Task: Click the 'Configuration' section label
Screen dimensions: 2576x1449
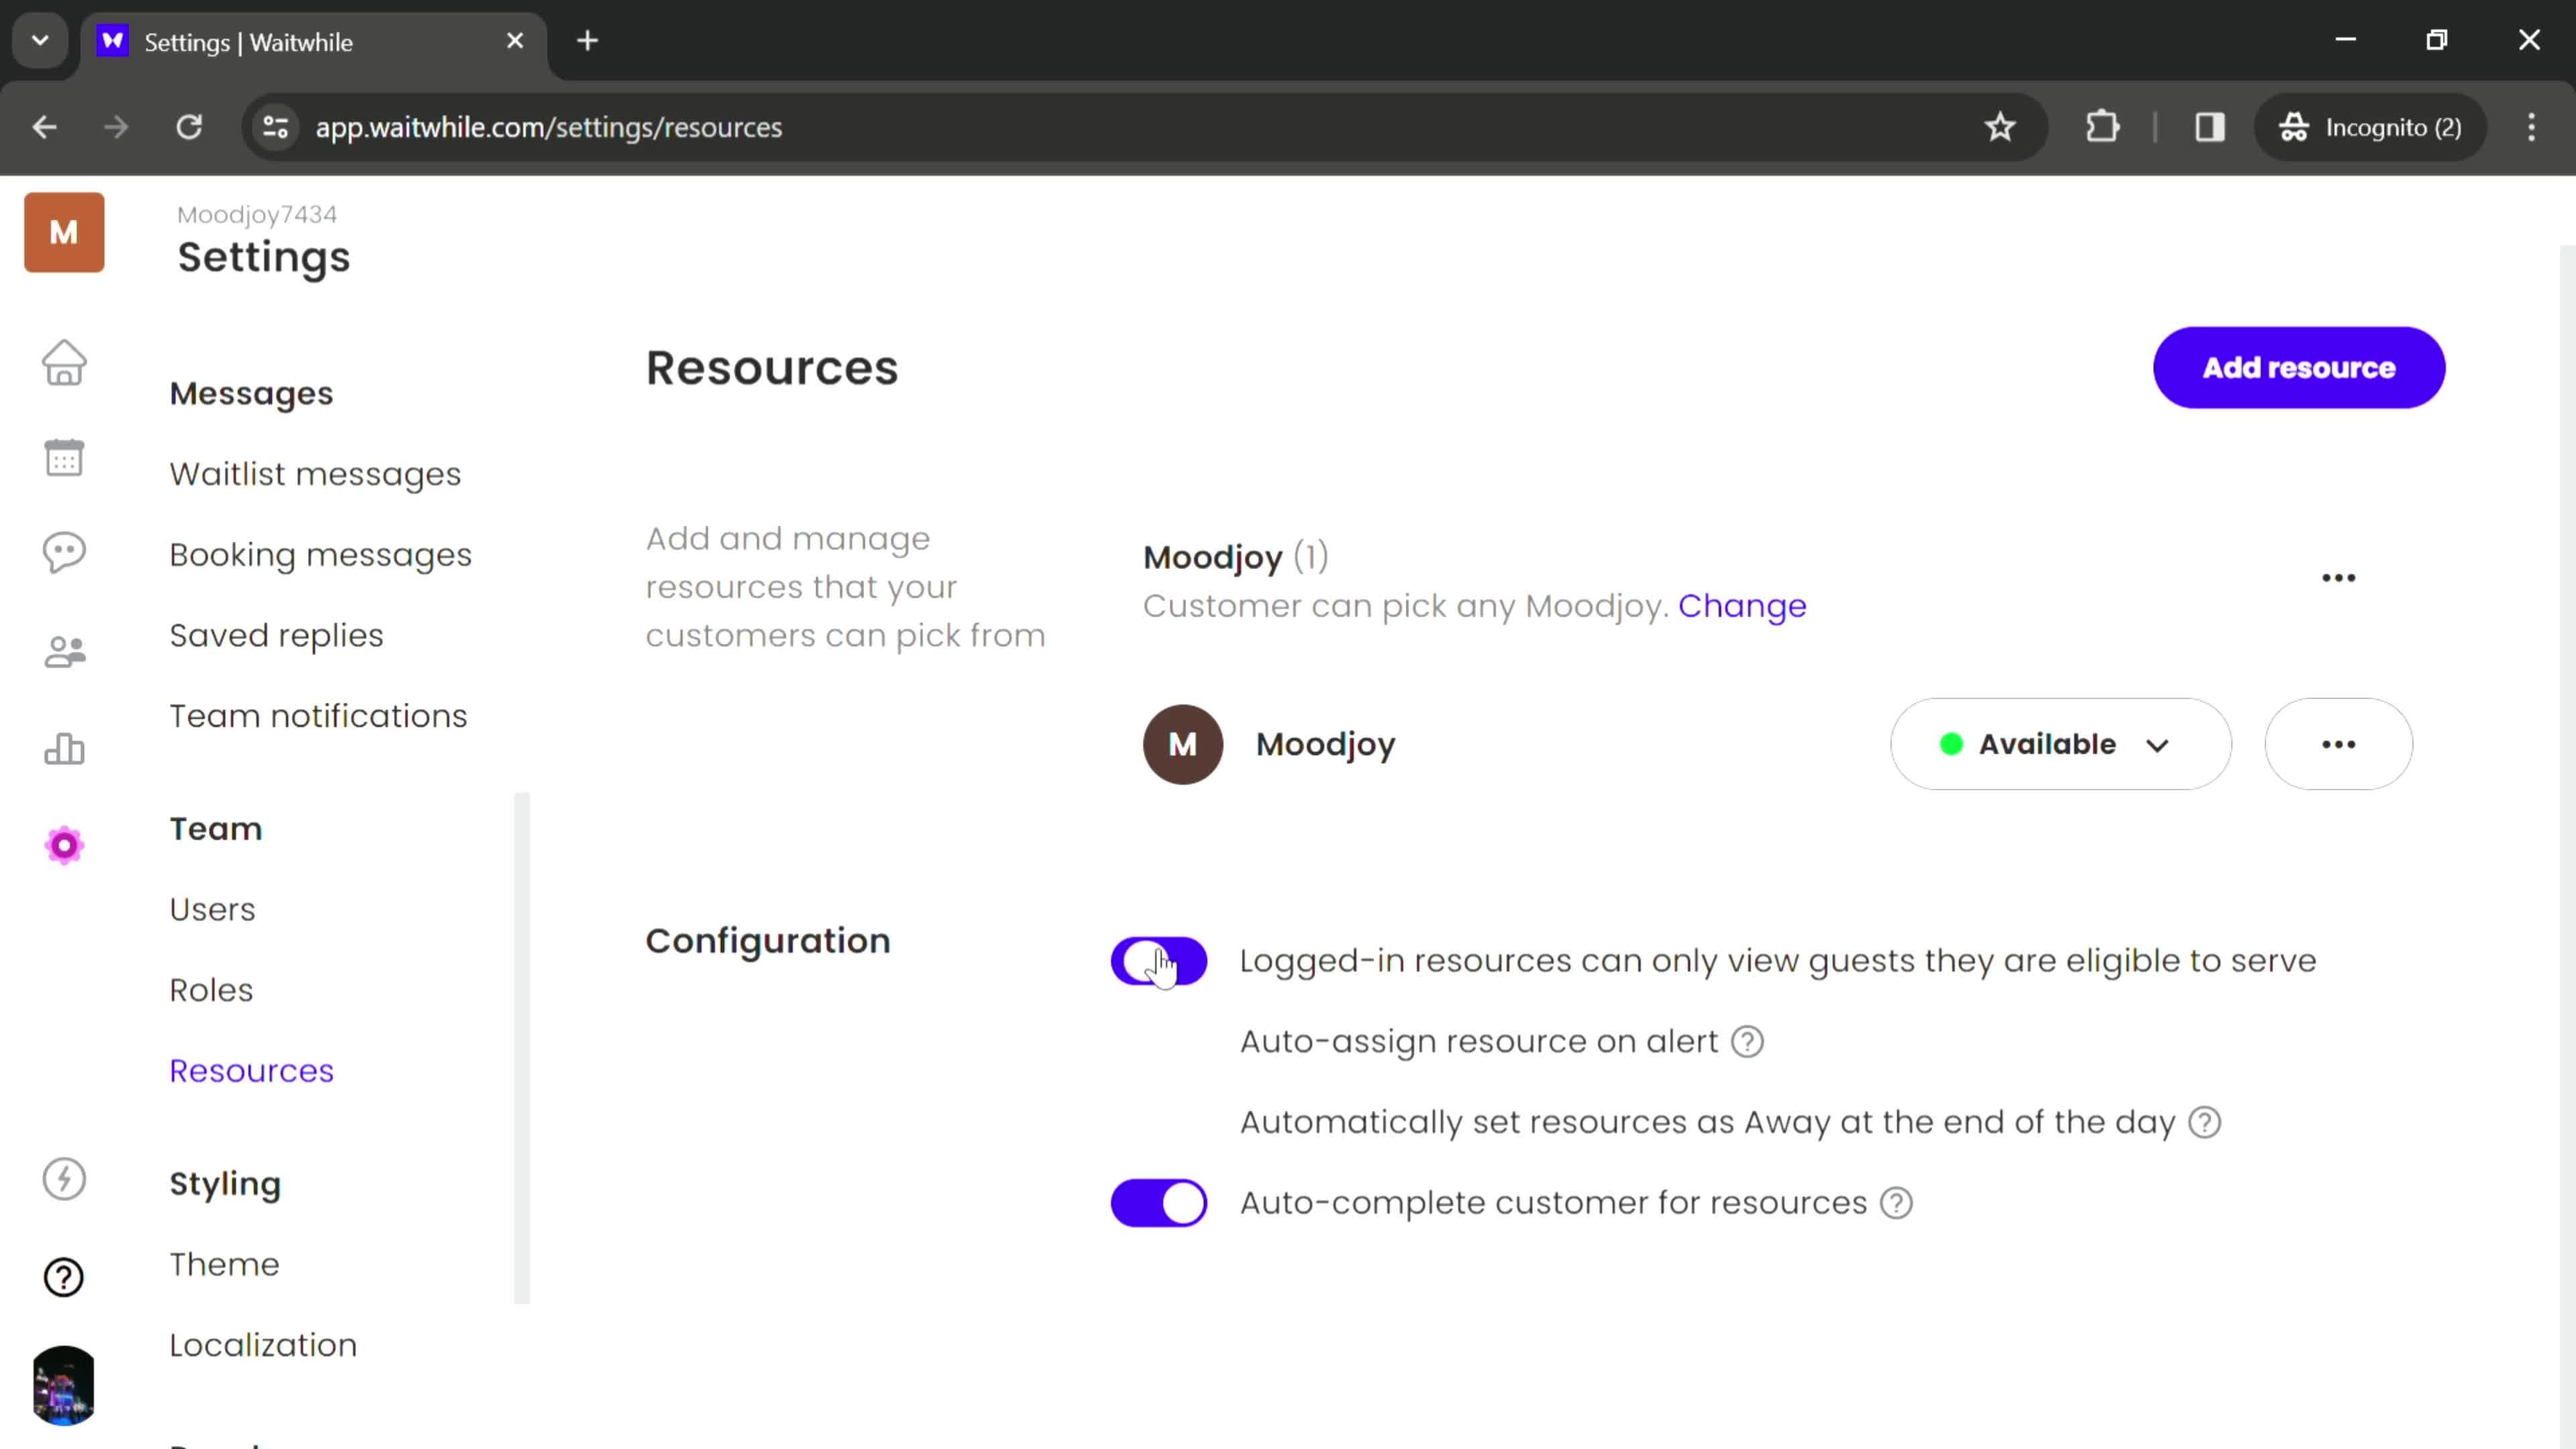Action: (767, 941)
